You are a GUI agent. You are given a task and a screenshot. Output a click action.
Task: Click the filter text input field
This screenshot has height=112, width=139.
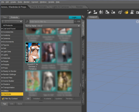point(52,21)
